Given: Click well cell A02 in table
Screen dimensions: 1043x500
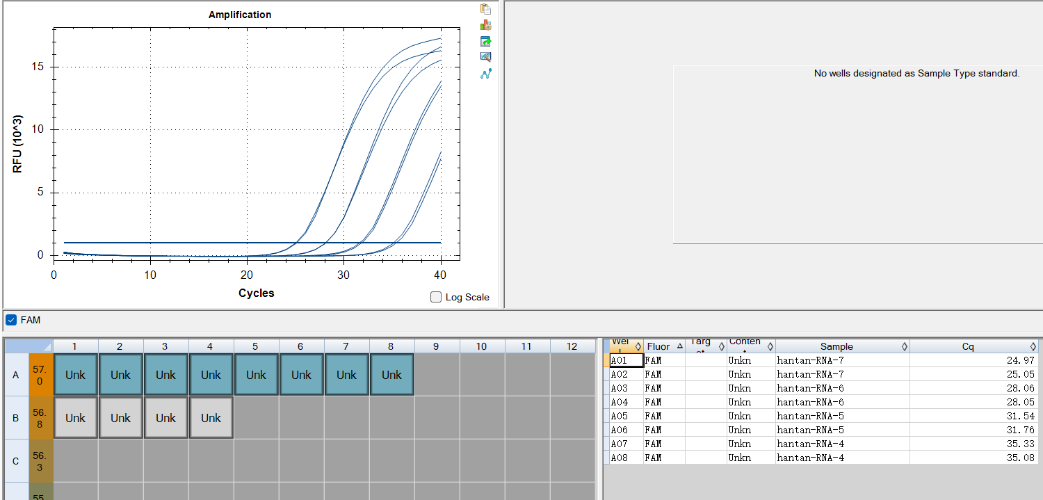Looking at the screenshot, I should pos(626,374).
